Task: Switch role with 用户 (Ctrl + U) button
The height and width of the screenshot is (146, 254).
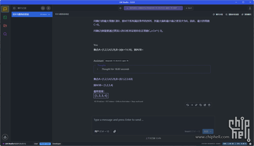Action: click(102, 131)
